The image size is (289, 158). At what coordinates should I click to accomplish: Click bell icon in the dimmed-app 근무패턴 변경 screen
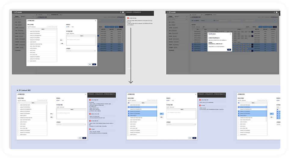(x=121, y=12)
